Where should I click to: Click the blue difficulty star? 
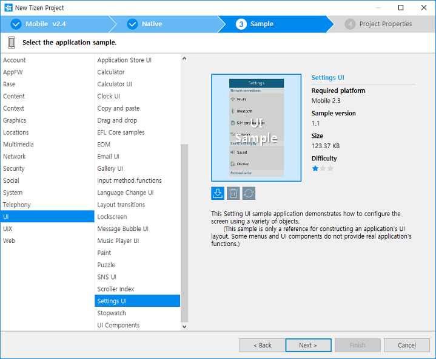point(315,168)
